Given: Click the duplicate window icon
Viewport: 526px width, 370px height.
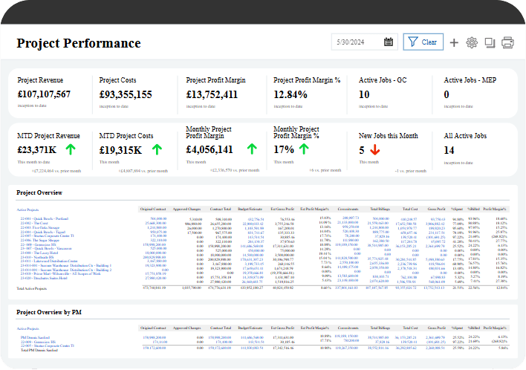Looking at the screenshot, I should pyautogui.click(x=490, y=42).
